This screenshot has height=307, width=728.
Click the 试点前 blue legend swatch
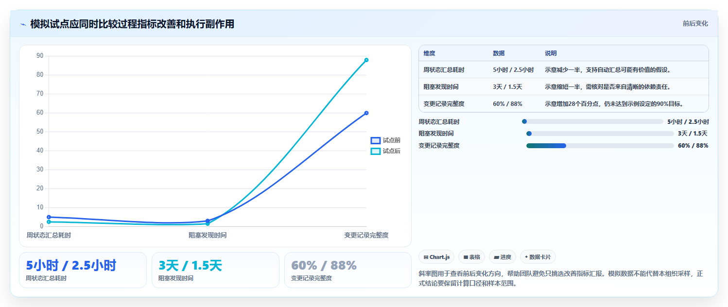coord(375,140)
